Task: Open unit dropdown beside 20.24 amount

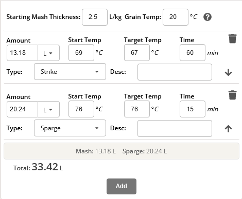Action: (49, 109)
